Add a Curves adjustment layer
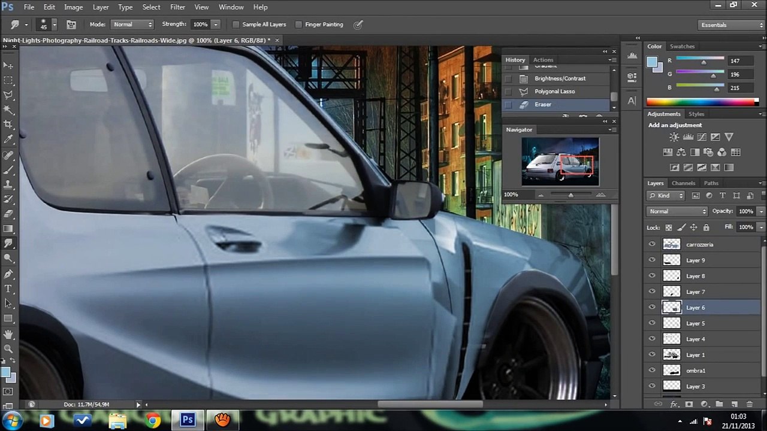 point(701,137)
